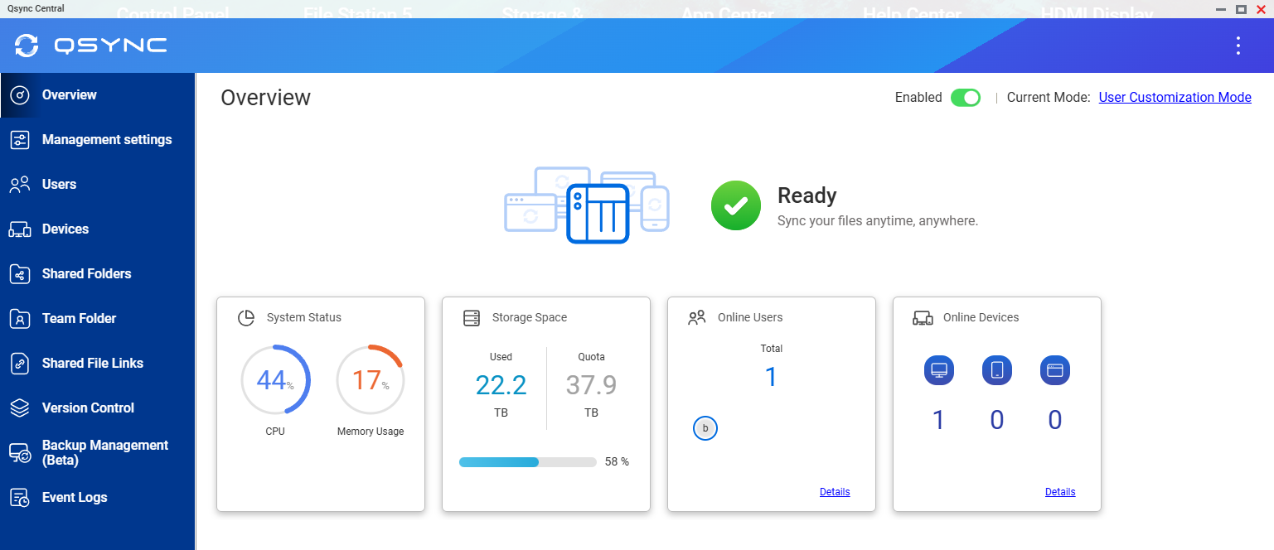Click the Backup Management sidebar icon
Viewport: 1274px width, 550px height.
tap(20, 453)
